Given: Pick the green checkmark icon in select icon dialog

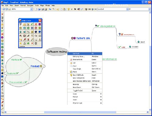Looking at the screenshot, I should tap(32, 24).
